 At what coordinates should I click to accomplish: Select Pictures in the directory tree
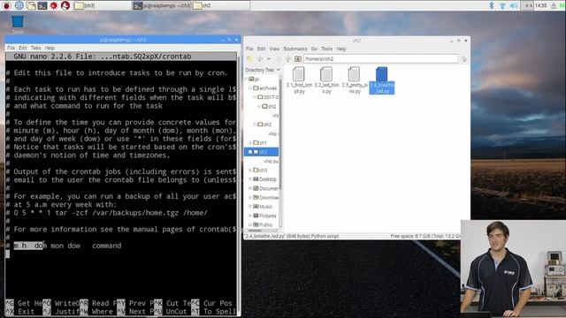[264, 216]
